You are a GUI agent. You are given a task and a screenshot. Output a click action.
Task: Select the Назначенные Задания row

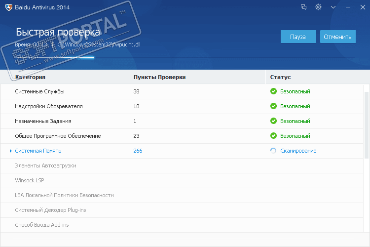182,121
